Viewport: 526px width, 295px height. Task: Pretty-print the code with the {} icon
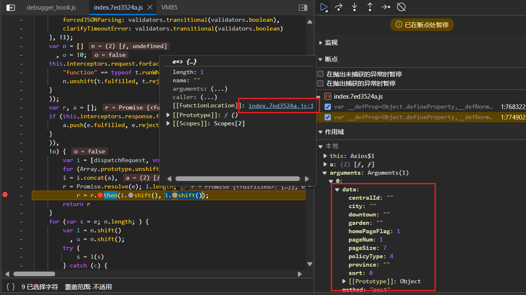pos(11,287)
